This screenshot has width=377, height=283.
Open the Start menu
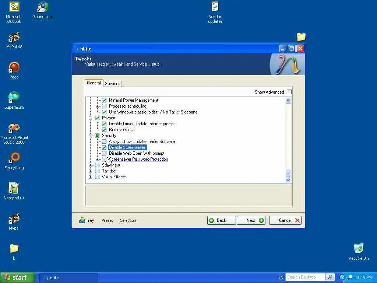[x=17, y=277]
